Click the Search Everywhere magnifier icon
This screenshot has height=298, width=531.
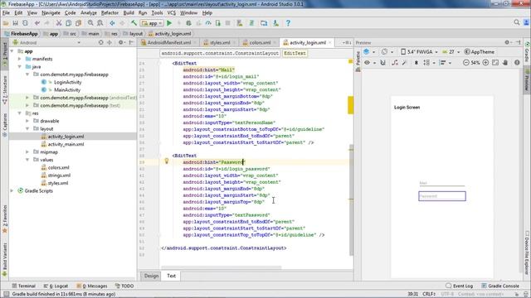pos(516,22)
